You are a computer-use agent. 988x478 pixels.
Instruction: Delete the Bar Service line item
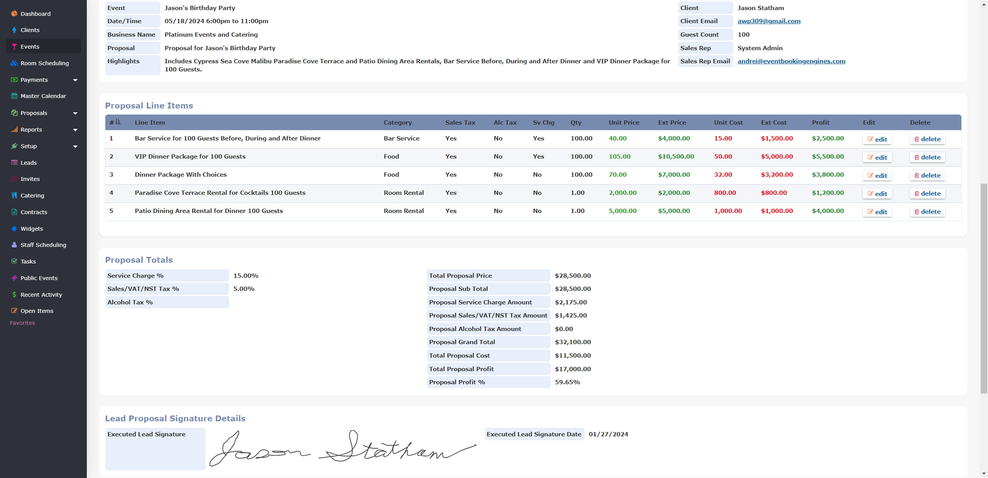point(927,139)
